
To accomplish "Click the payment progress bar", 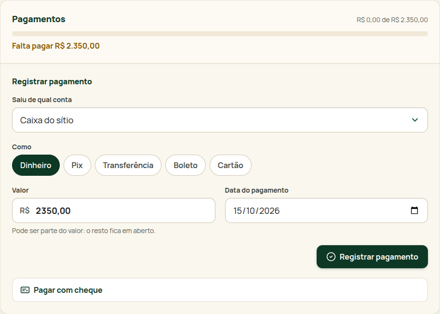I will click(220, 34).
